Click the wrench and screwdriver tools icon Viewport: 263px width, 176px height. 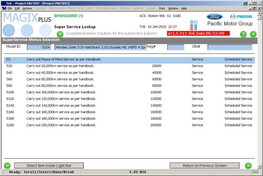[194, 25]
